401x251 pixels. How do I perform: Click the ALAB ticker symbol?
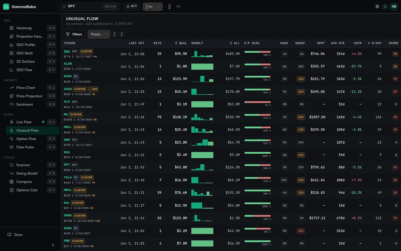(68, 64)
